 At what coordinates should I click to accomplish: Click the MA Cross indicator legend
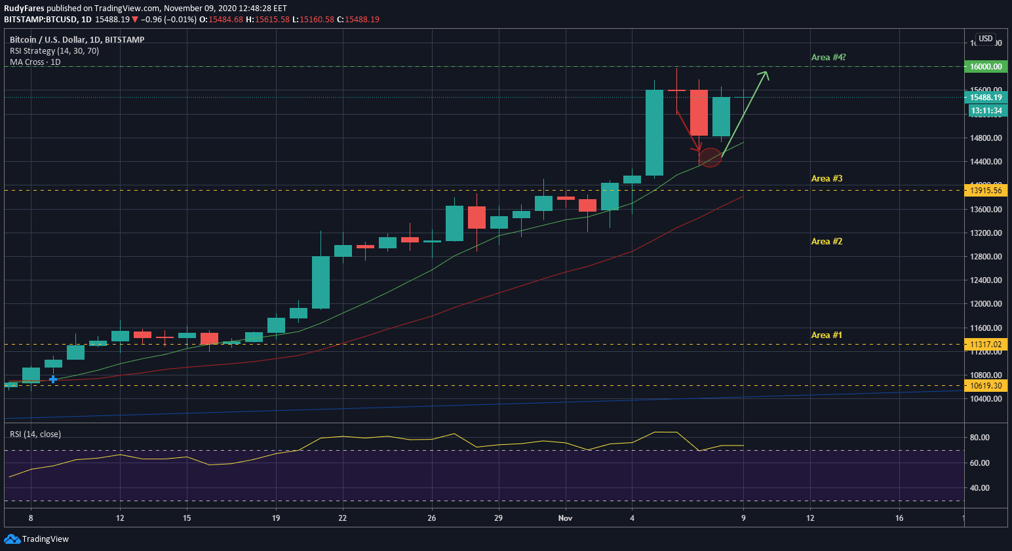[35, 62]
